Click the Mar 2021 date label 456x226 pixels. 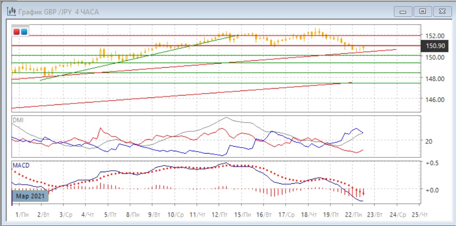pos(29,196)
